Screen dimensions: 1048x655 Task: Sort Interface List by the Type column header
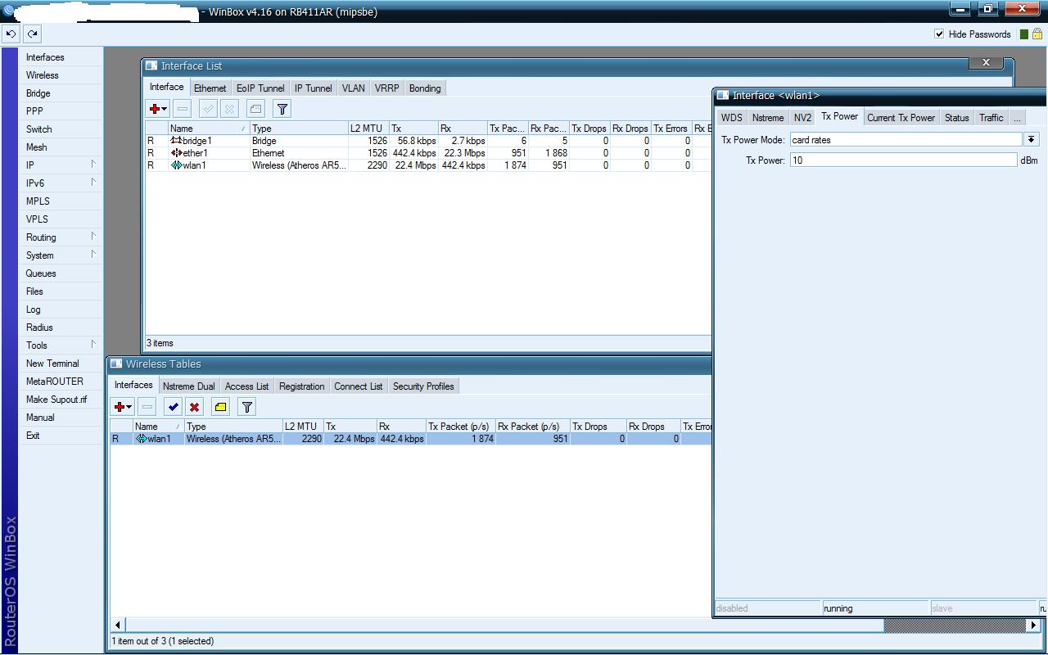(x=299, y=129)
